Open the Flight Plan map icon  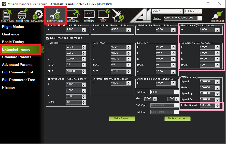(22, 16)
